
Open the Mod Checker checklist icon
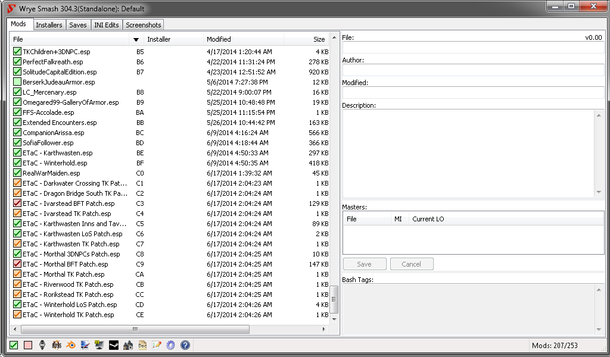157,345
